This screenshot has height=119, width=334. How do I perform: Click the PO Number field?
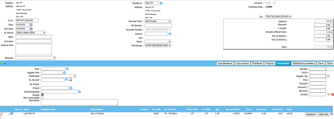158,26
